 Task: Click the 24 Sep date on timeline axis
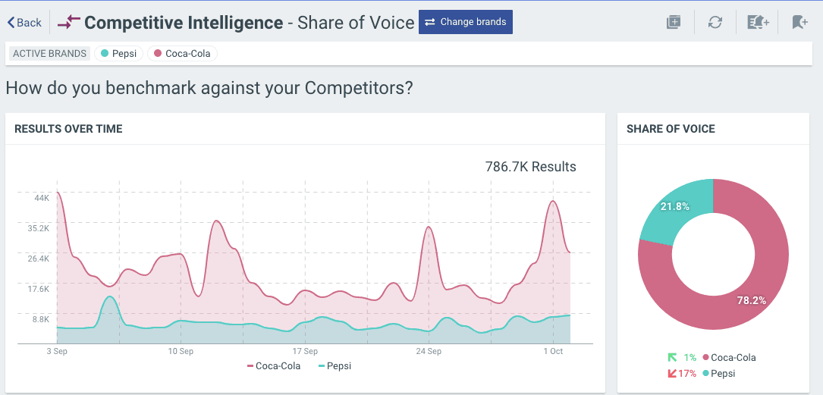click(429, 351)
